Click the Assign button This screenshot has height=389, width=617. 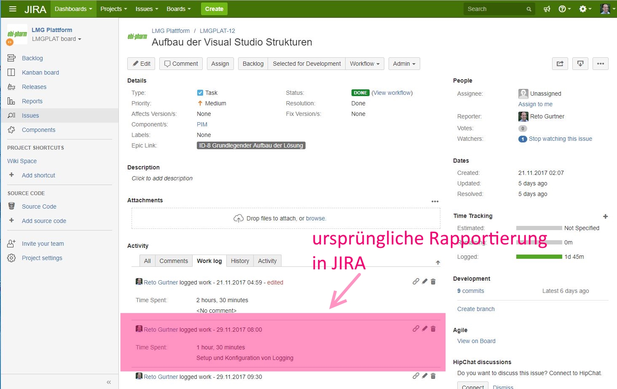[x=220, y=64]
